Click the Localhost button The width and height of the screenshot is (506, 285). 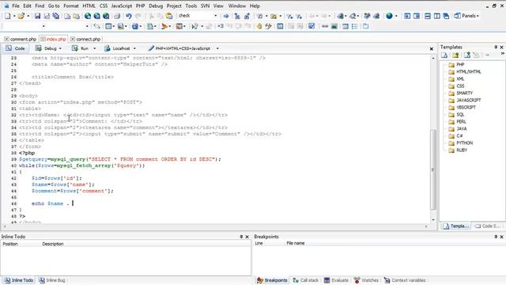117,48
